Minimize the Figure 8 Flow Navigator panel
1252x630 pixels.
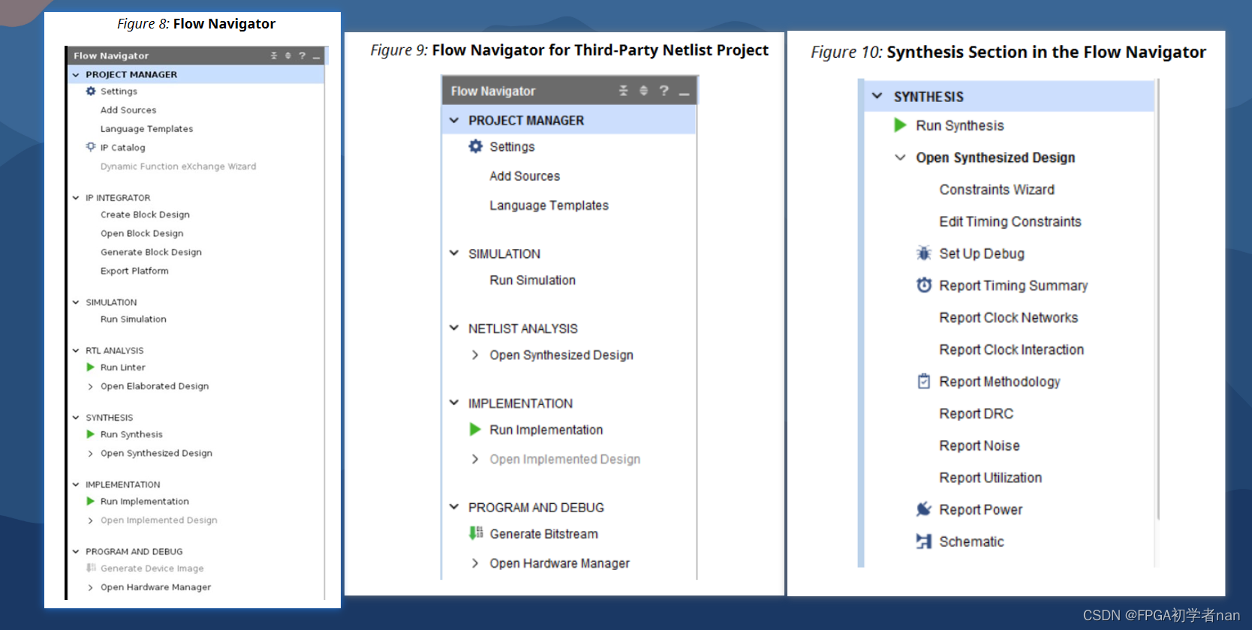[317, 57]
